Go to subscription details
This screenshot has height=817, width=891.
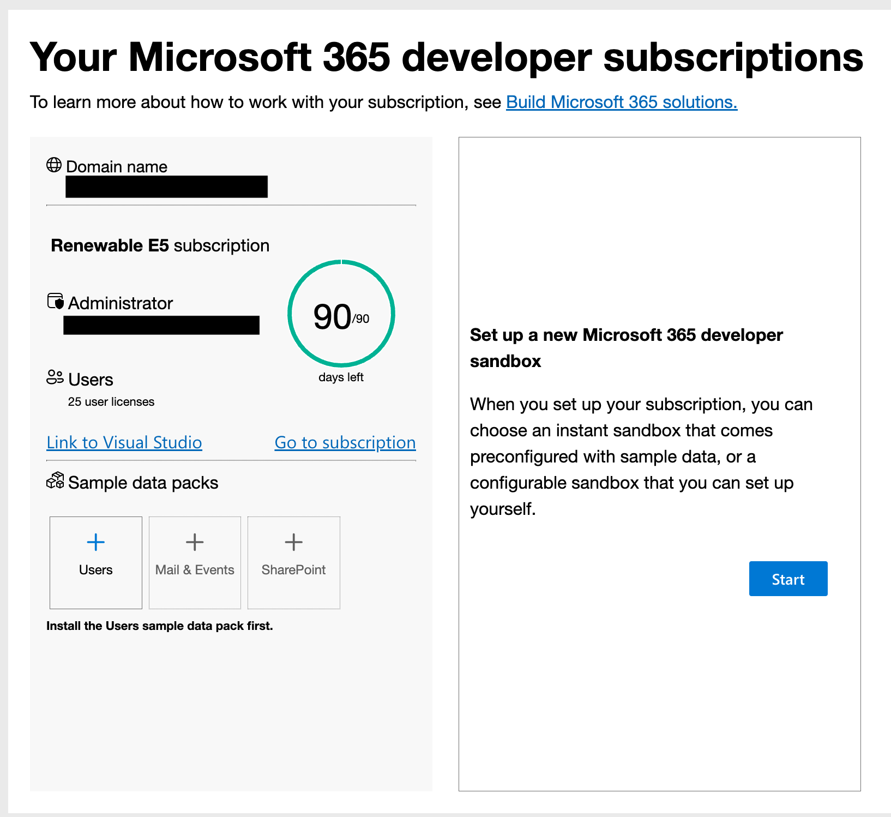(345, 442)
